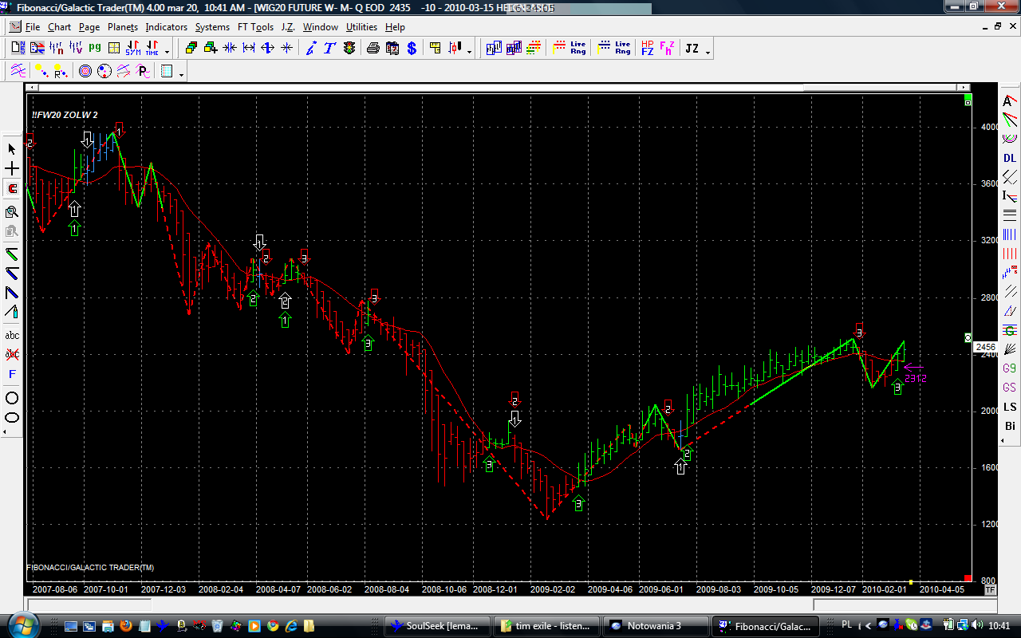
Task: Click the bullseye target icon
Action: pyautogui.click(x=85, y=72)
